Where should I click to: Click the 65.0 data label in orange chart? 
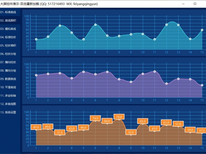[x=142, y=121]
